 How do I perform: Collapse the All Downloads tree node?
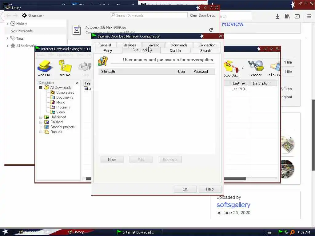point(41,88)
